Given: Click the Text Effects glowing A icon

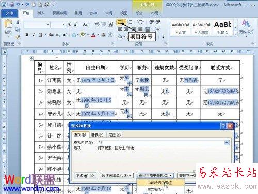Looking at the screenshot, I should pyautogui.click(x=74, y=35).
